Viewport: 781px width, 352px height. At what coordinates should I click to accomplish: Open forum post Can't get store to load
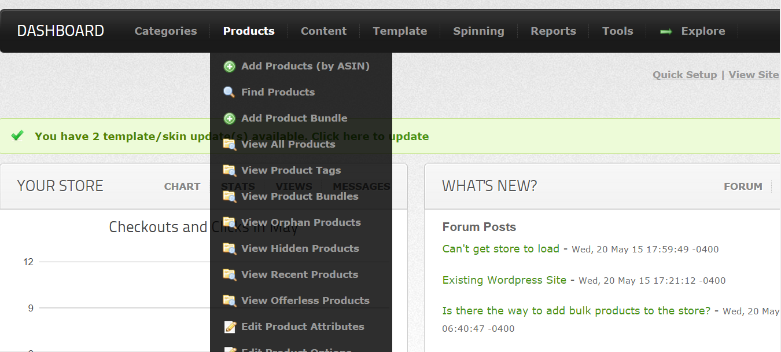(501, 249)
